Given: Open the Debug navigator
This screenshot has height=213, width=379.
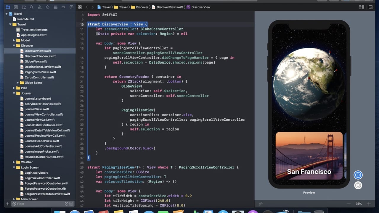Looking at the screenshot, I should pos(56,7).
